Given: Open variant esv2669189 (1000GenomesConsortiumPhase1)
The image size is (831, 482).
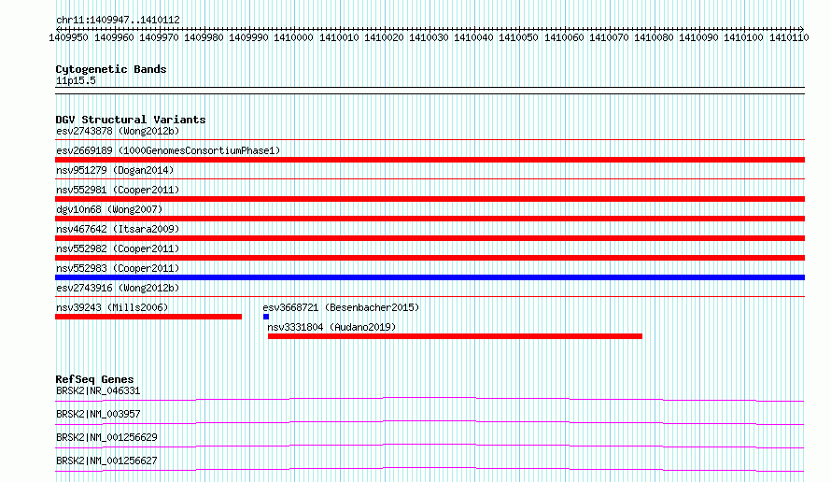Looking at the screenshot, I should [x=168, y=150].
